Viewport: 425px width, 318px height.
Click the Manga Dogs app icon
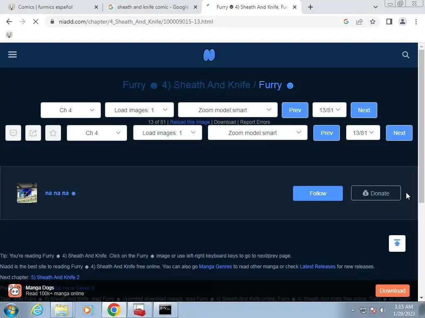[x=15, y=291]
